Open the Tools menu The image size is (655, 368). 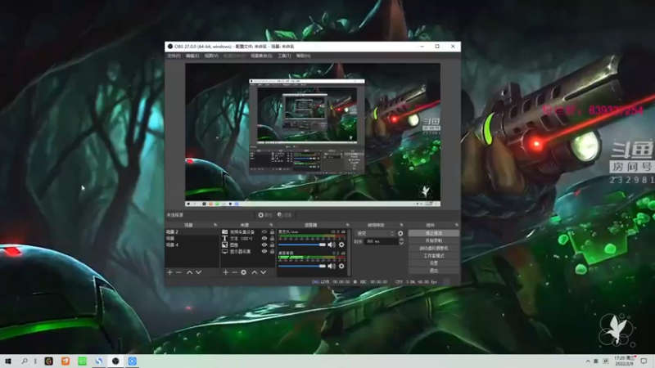pyautogui.click(x=284, y=56)
